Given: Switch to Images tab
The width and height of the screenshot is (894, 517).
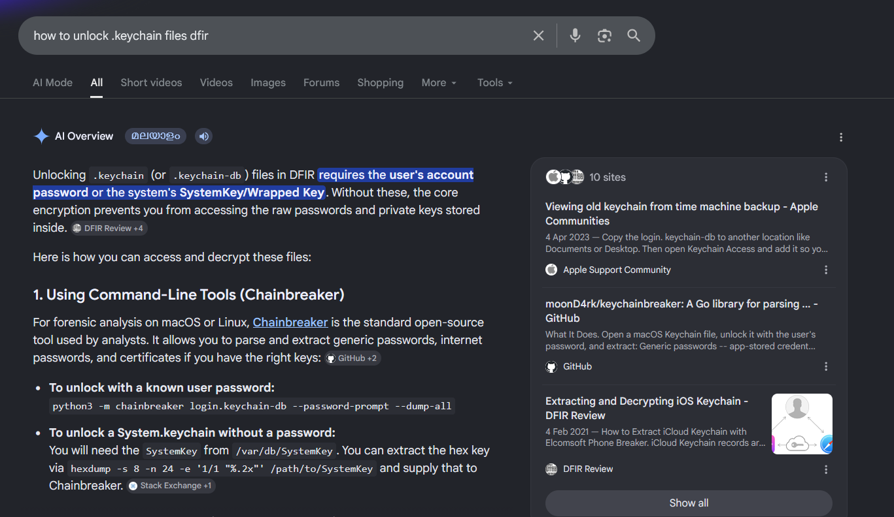Looking at the screenshot, I should (268, 83).
